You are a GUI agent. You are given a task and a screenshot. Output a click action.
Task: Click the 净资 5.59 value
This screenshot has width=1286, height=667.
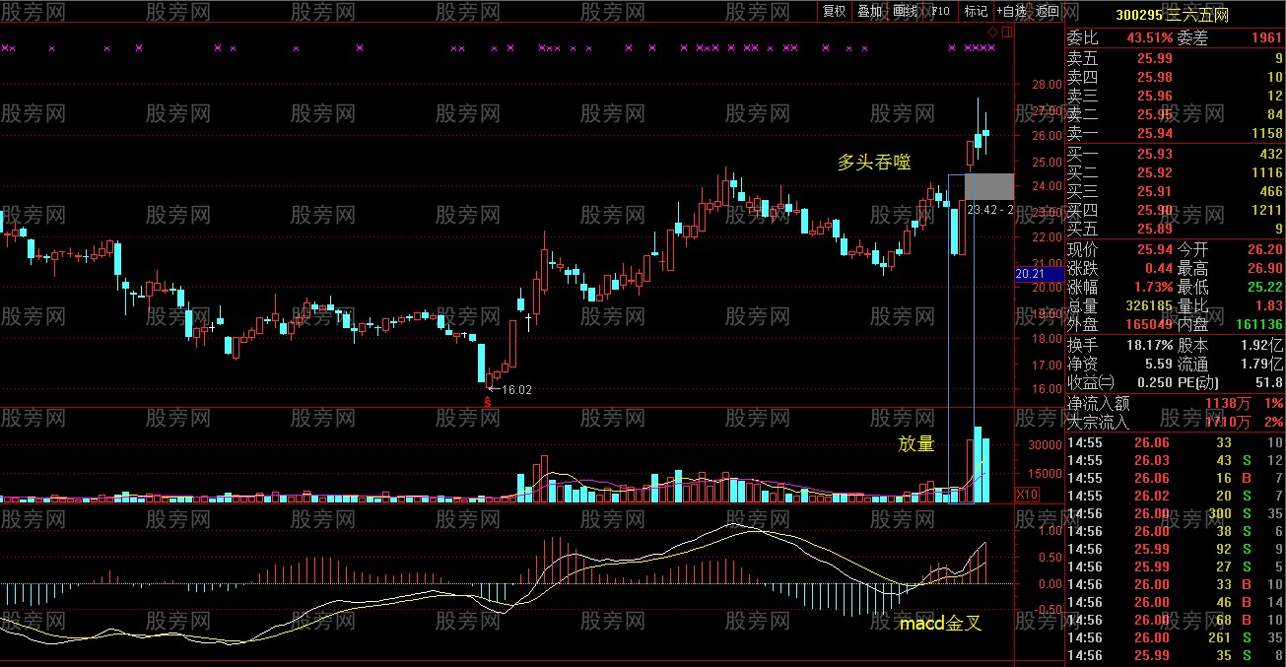click(x=1158, y=364)
